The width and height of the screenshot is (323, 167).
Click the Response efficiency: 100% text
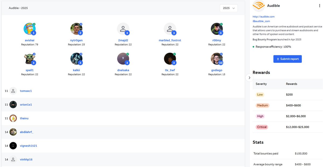(x=273, y=47)
